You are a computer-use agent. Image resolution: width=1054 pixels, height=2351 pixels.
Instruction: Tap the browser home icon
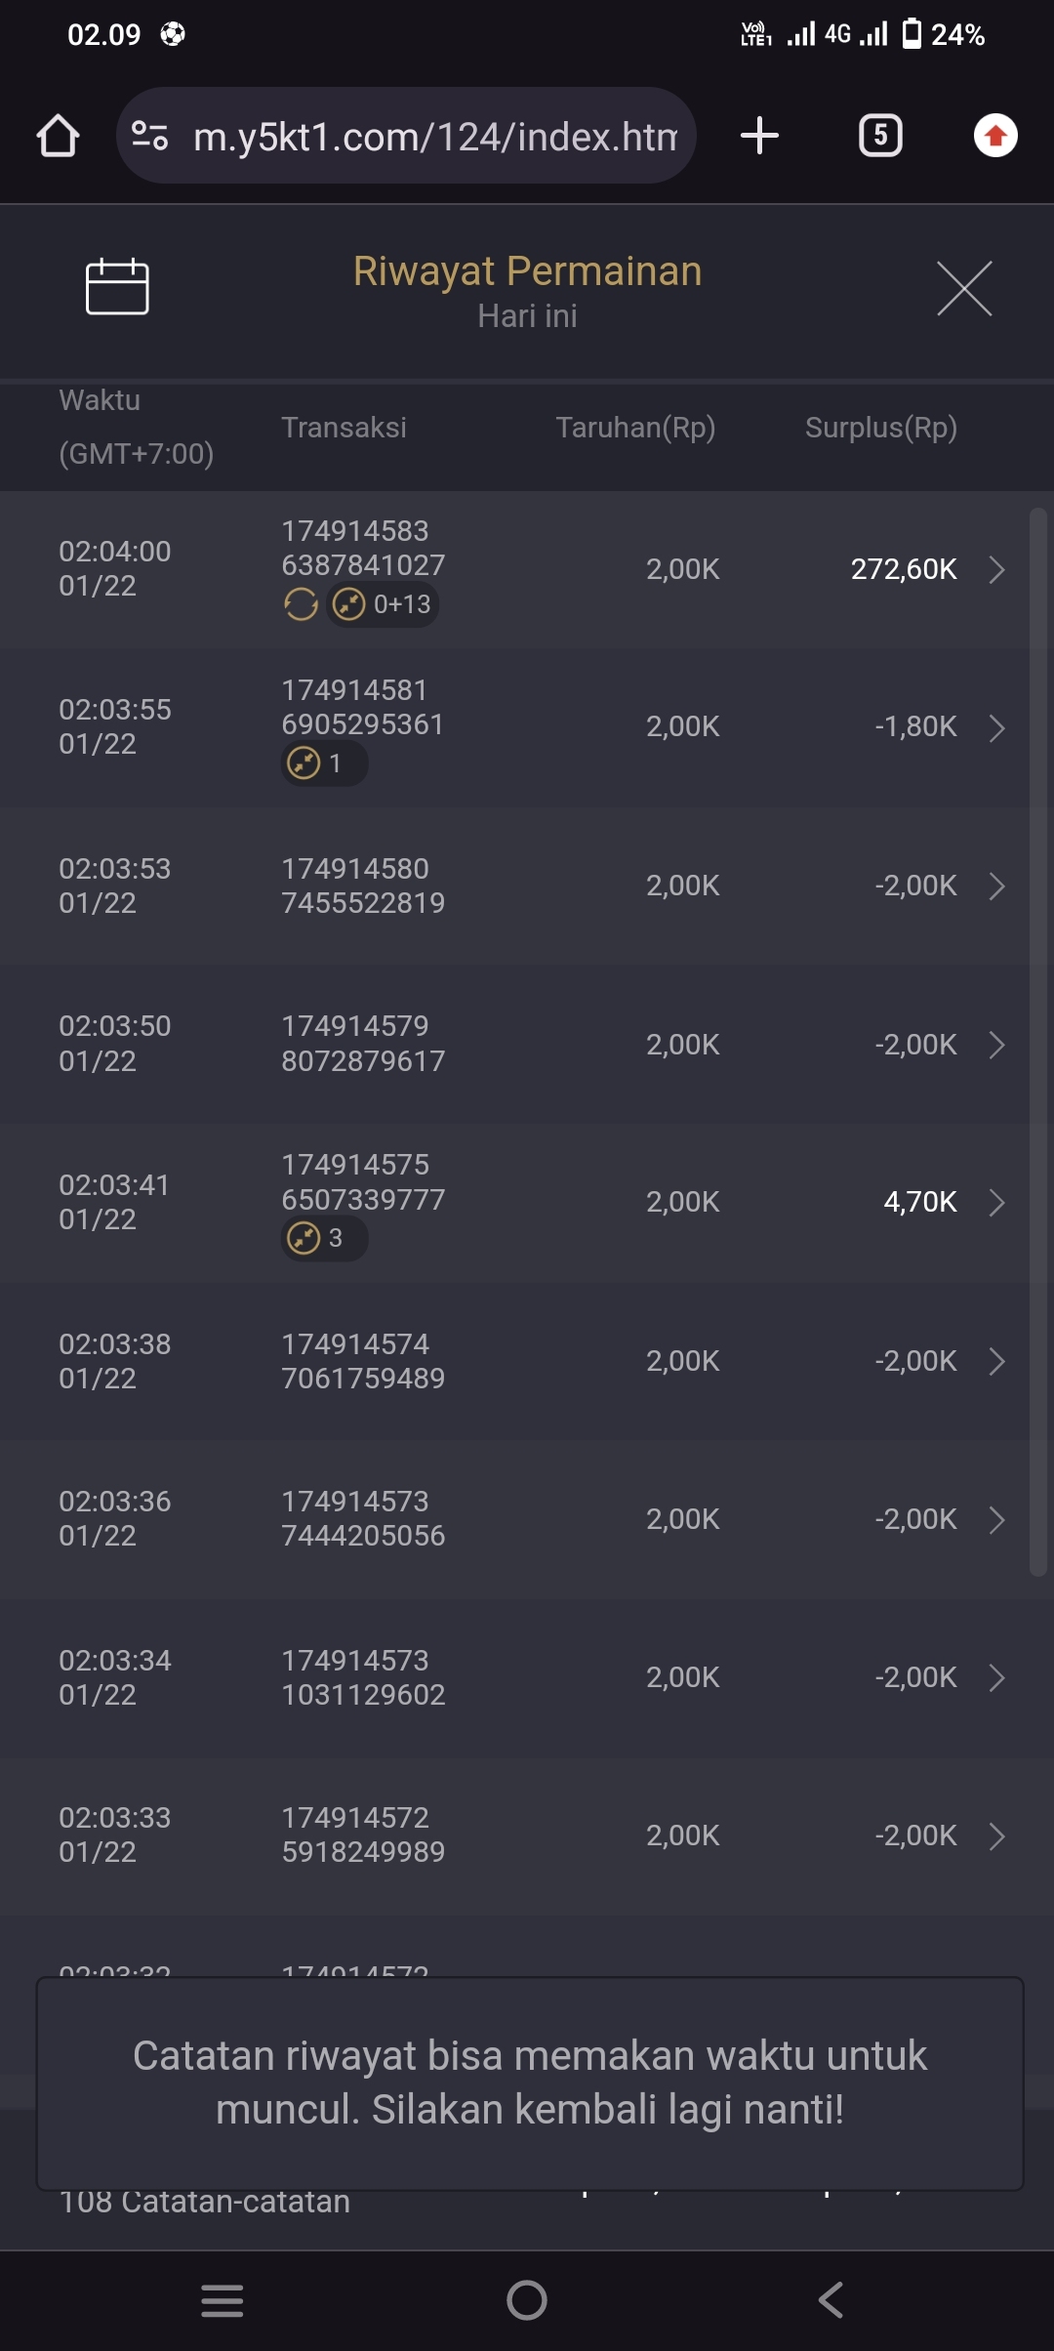tap(58, 136)
